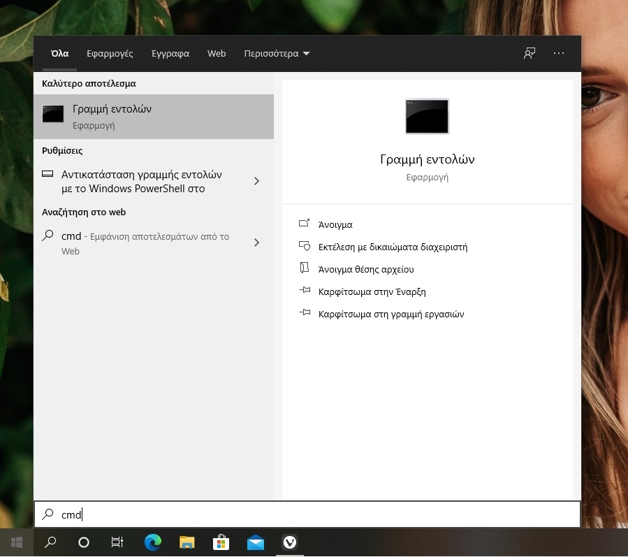This screenshot has width=628, height=557.
Task: Click the Vivaldi browser taskbar icon
Action: tap(289, 542)
